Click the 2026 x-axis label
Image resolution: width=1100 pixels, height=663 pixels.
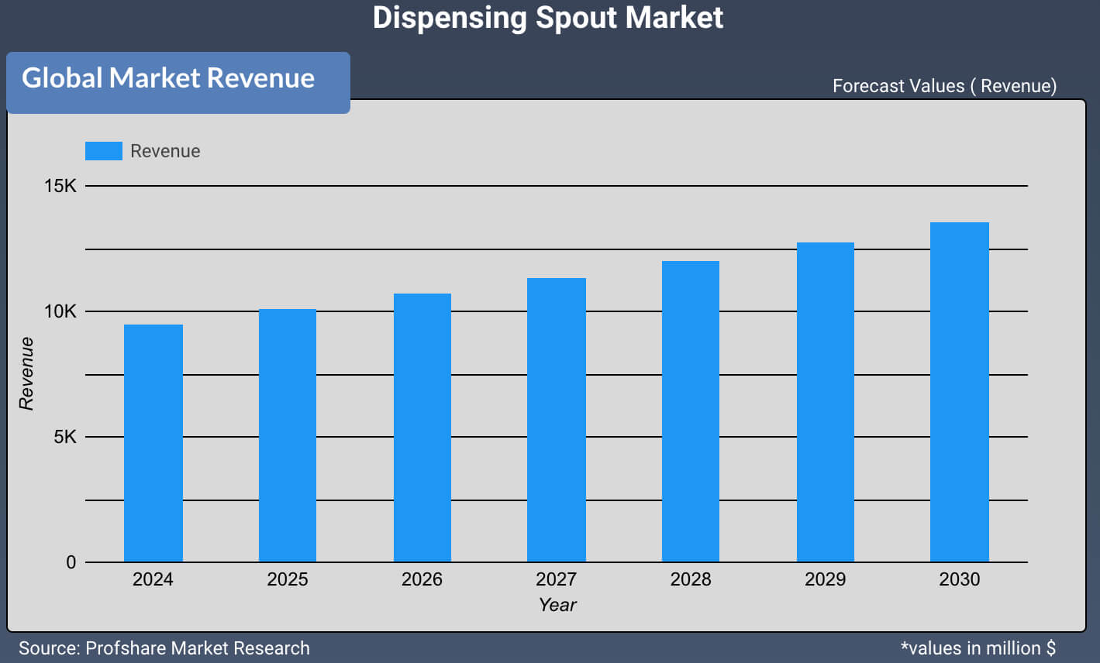422,579
